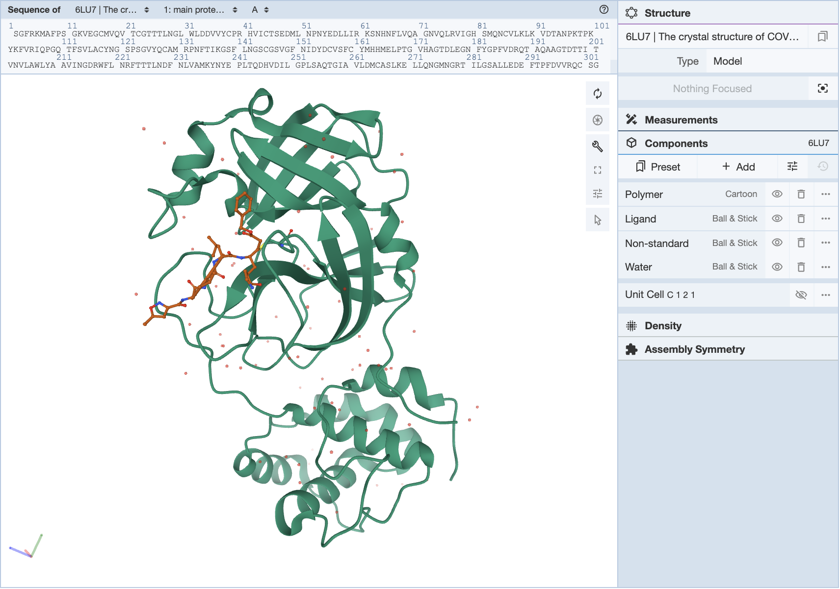
Task: Toggle visibility of Water component
Action: coord(777,267)
